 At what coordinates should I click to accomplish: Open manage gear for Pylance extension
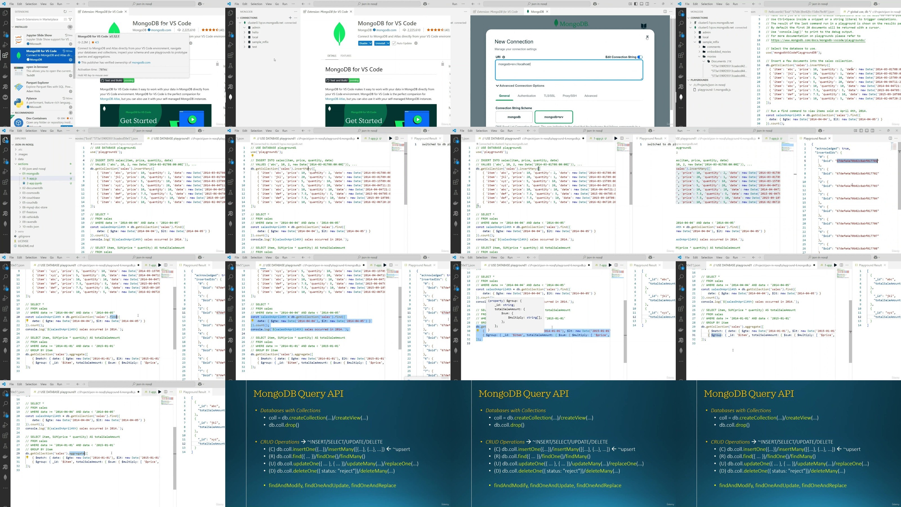(70, 107)
